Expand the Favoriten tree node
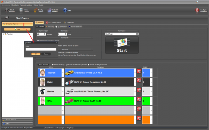The image size is (209, 130). [x=3, y=34]
